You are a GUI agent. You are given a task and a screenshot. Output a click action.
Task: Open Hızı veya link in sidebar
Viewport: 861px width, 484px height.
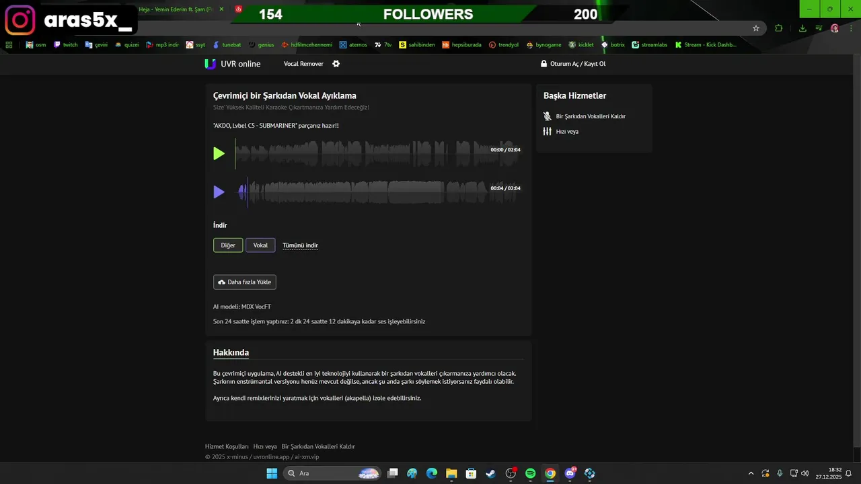pyautogui.click(x=567, y=131)
